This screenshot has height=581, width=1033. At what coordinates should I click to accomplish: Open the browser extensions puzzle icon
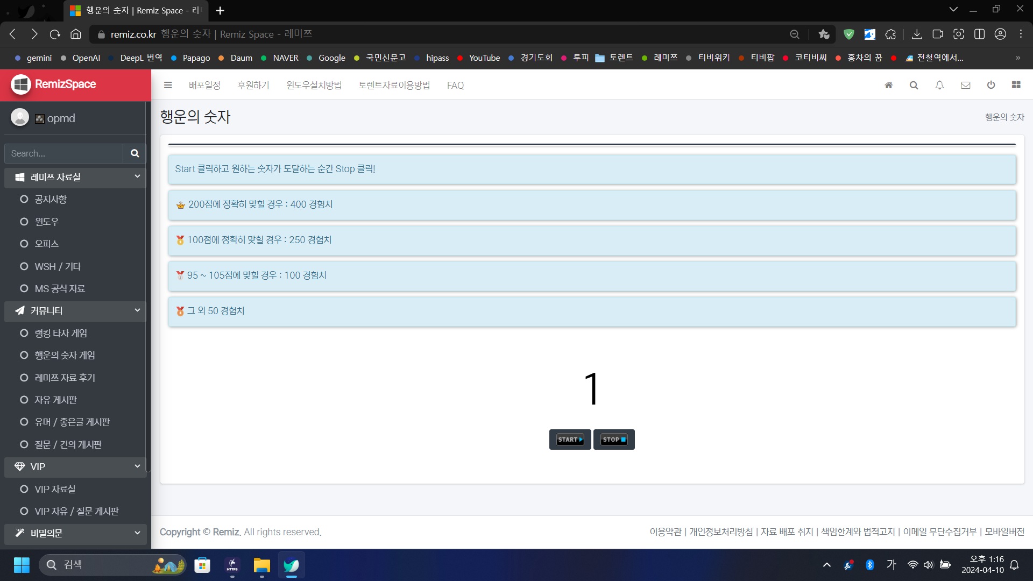pos(890,34)
